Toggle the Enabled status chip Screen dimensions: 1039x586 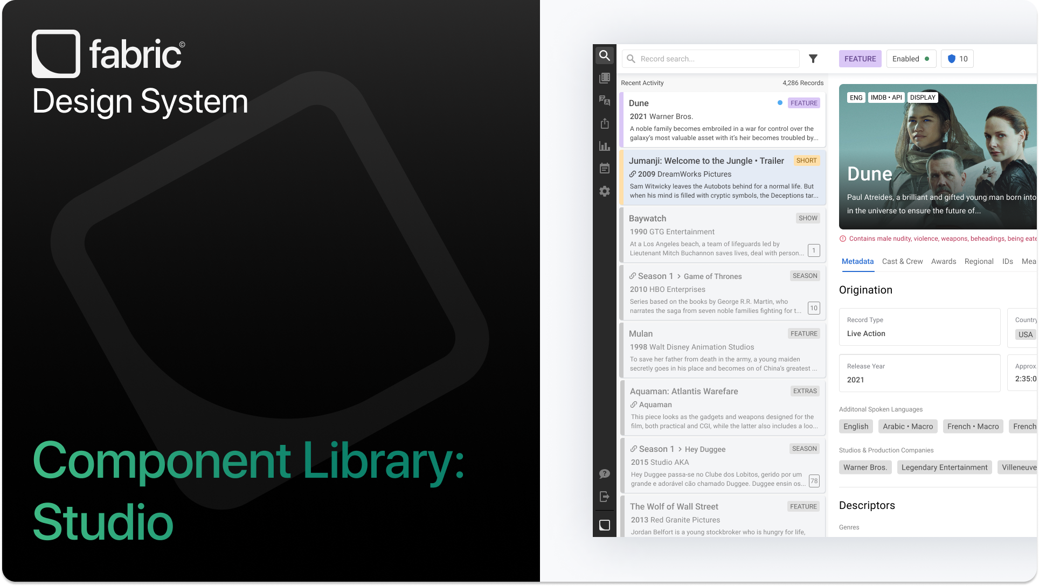(911, 59)
